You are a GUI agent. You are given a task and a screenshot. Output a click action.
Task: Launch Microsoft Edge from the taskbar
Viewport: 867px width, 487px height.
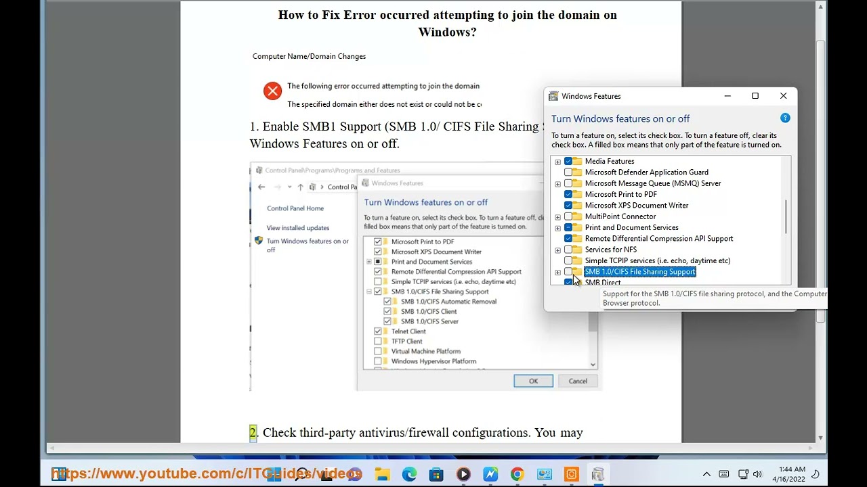[410, 475]
